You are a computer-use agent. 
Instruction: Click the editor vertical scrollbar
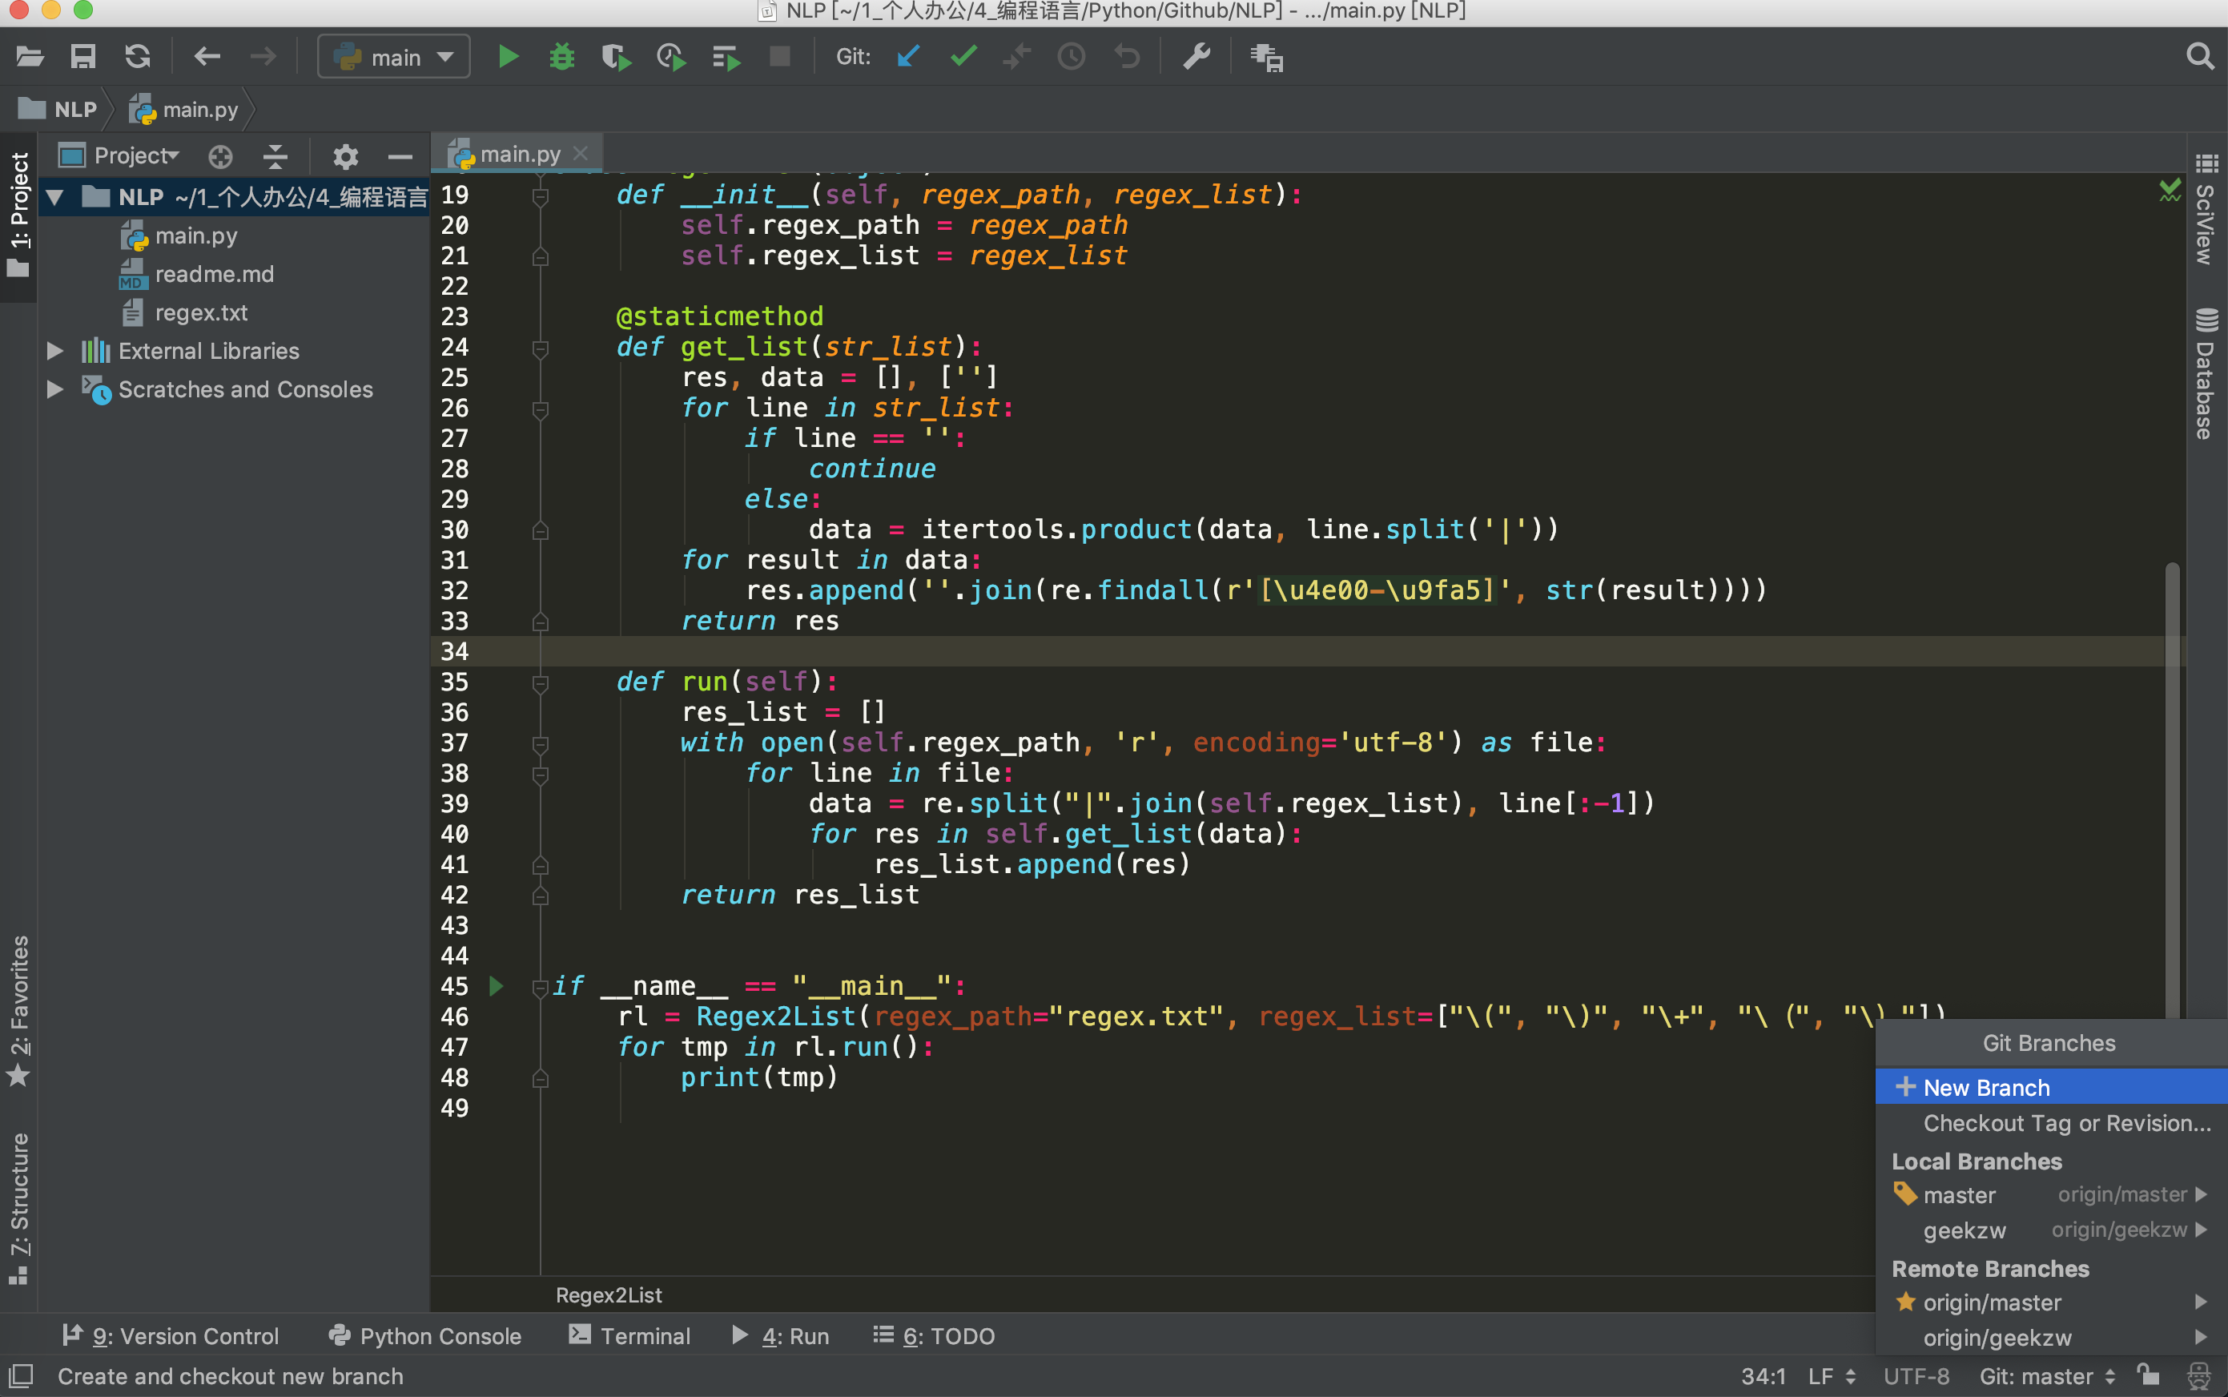click(x=2173, y=785)
